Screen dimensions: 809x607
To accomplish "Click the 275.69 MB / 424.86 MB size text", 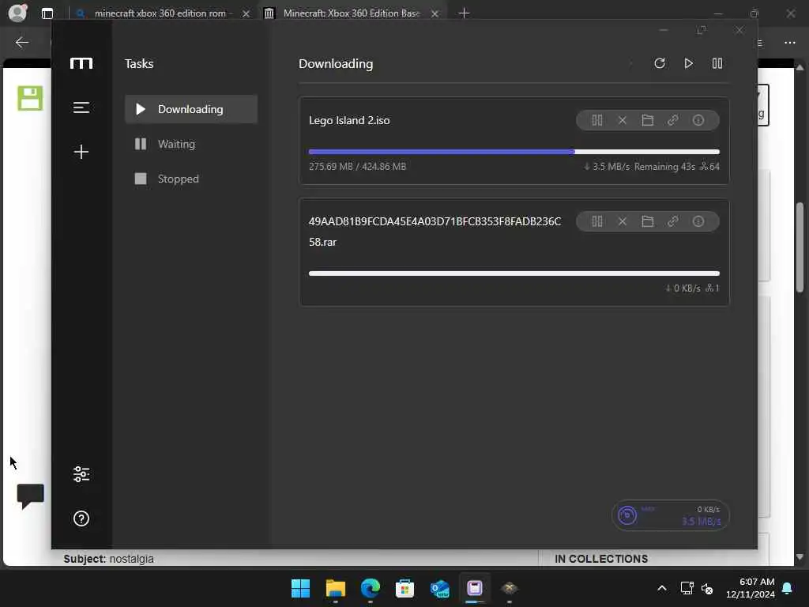I will click(358, 166).
